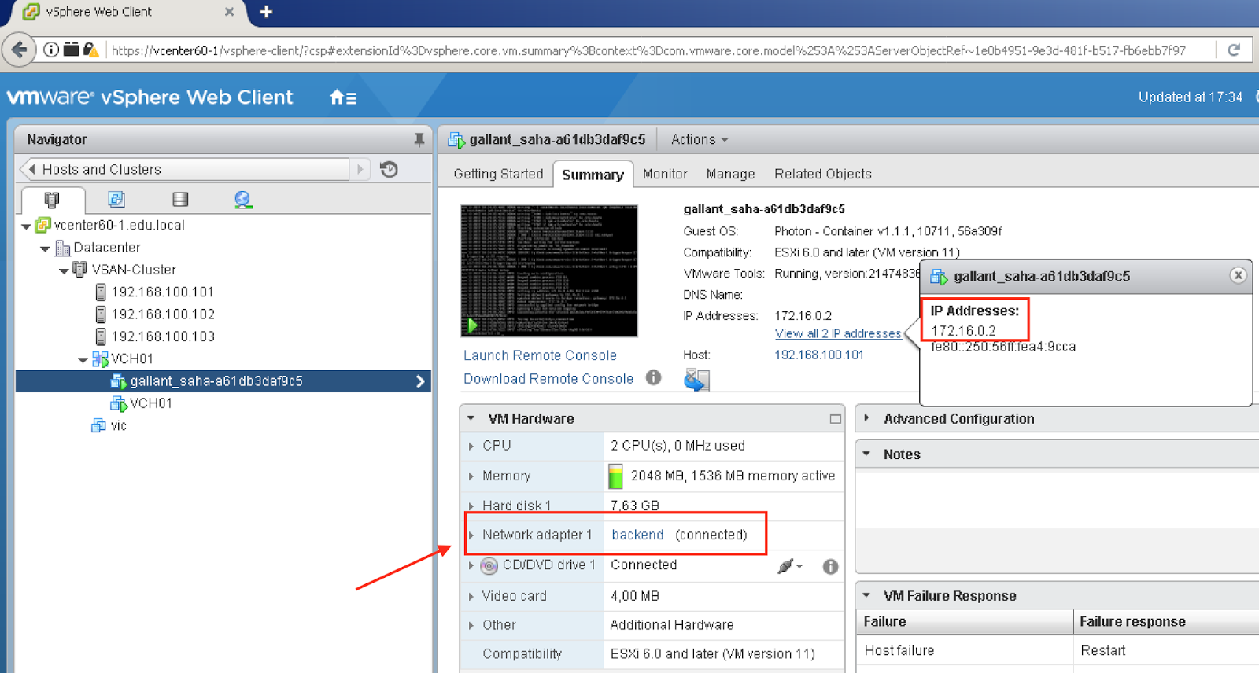The height and width of the screenshot is (673, 1259).
Task: Click the browser back button
Action: [19, 50]
